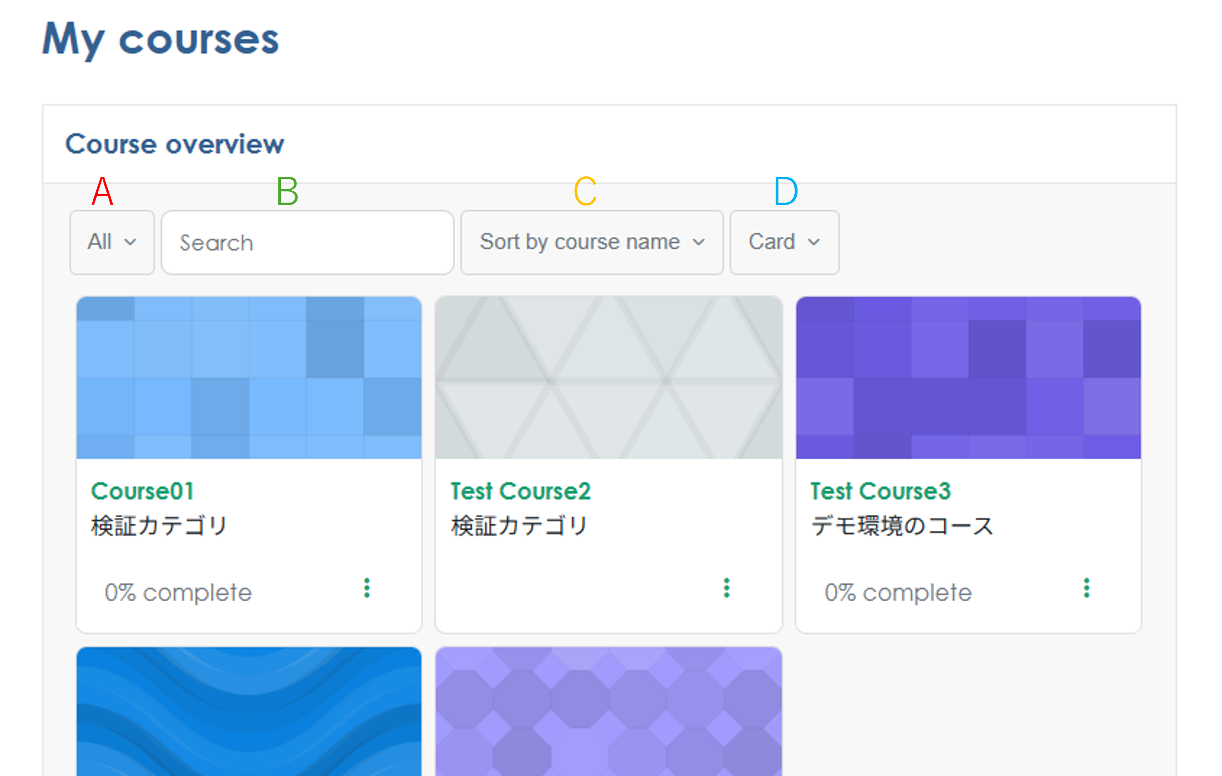Click the blue wave pattern course image
The image size is (1222, 776).
tap(249, 711)
